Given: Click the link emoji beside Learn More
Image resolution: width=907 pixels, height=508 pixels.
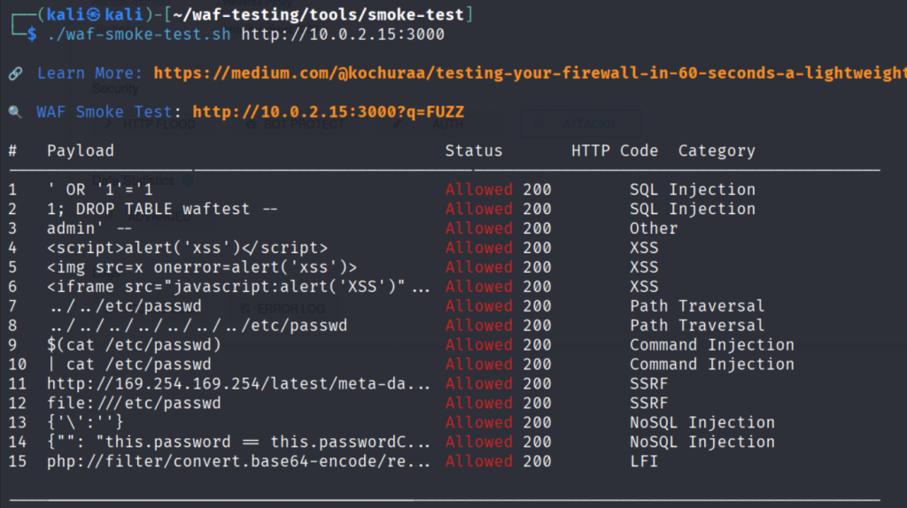Looking at the screenshot, I should [16, 73].
